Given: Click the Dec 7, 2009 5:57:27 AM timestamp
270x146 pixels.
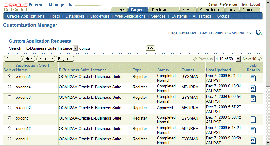Looking at the screenshot, I should 223,109.
